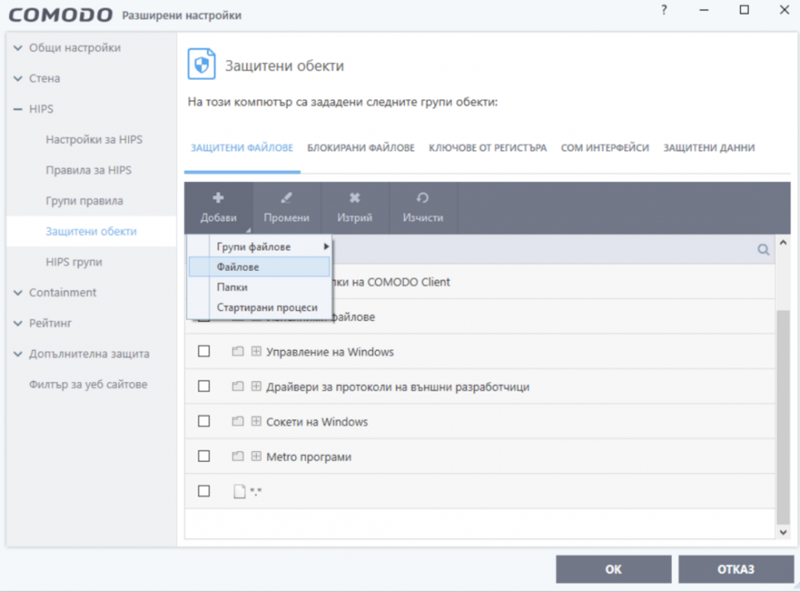The width and height of the screenshot is (800, 592).
Task: Select the Metro програми row text
Action: [x=309, y=457]
